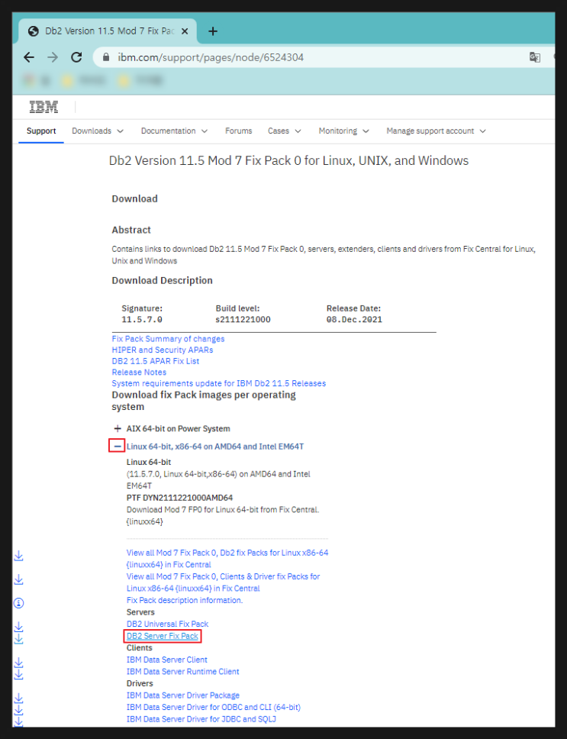The width and height of the screenshot is (567, 739).
Task: Open the Documentation dropdown menu
Action: (174, 131)
